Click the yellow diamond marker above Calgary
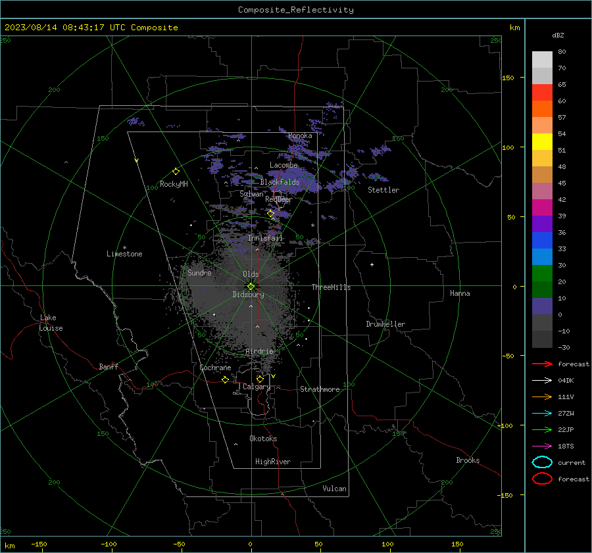The height and width of the screenshot is (553, 592). click(x=260, y=379)
